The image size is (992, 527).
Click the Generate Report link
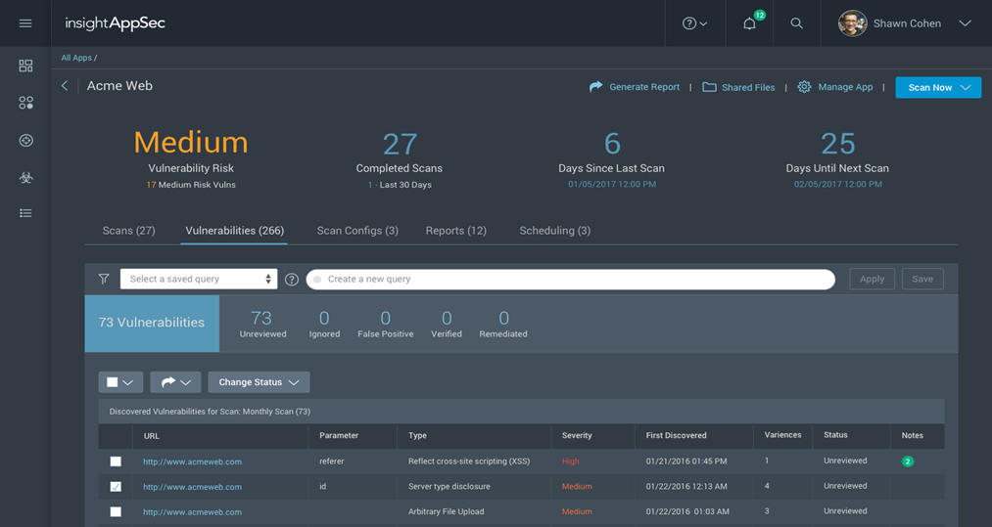click(644, 87)
